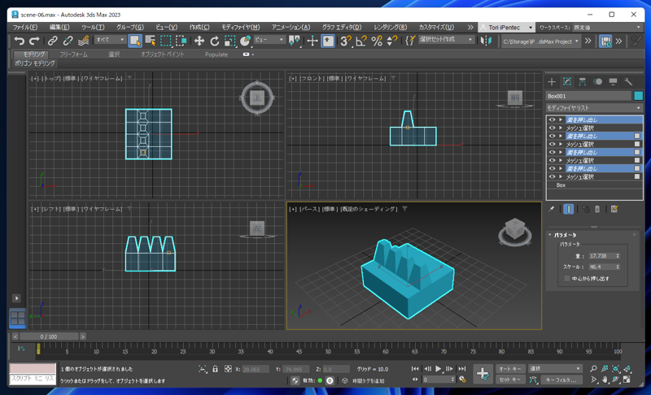
Task: Switch to the フリーフォーム ribbon tab
Action: tap(73, 54)
